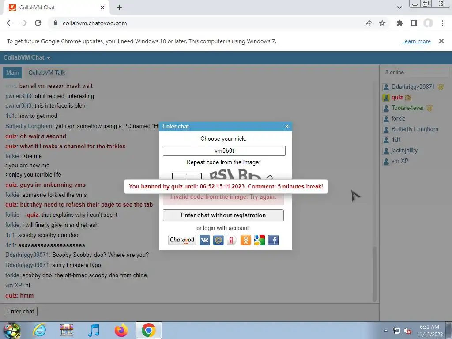Click Enter chat without registration button
Screen dimensions: 452x339
coord(223,215)
